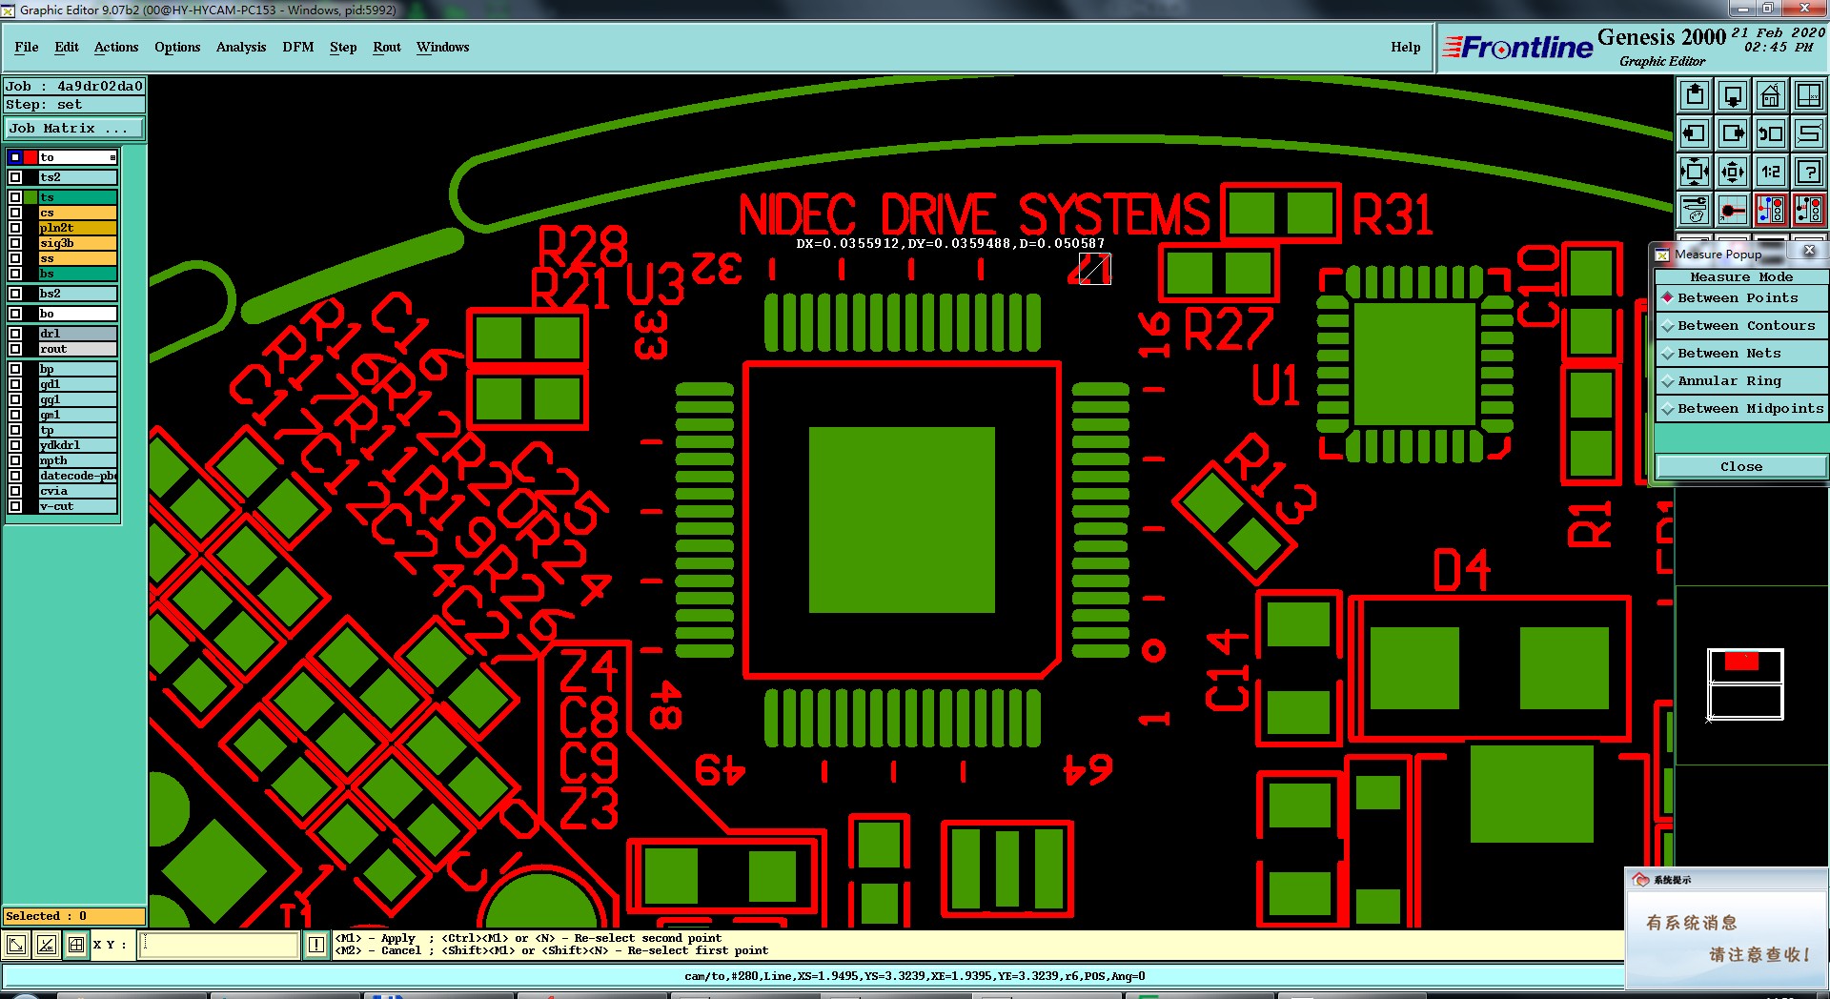Click the 'npth' layer name
Image resolution: width=1830 pixels, height=999 pixels.
pos(78,460)
